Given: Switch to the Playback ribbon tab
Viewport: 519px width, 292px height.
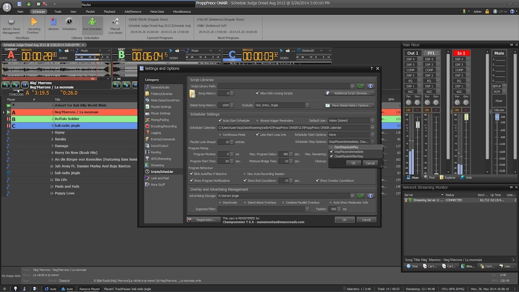Looking at the screenshot, I should [110, 11].
